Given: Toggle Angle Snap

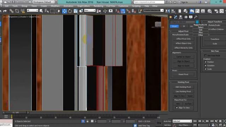Looking at the screenshot, I should click(x=123, y=11).
